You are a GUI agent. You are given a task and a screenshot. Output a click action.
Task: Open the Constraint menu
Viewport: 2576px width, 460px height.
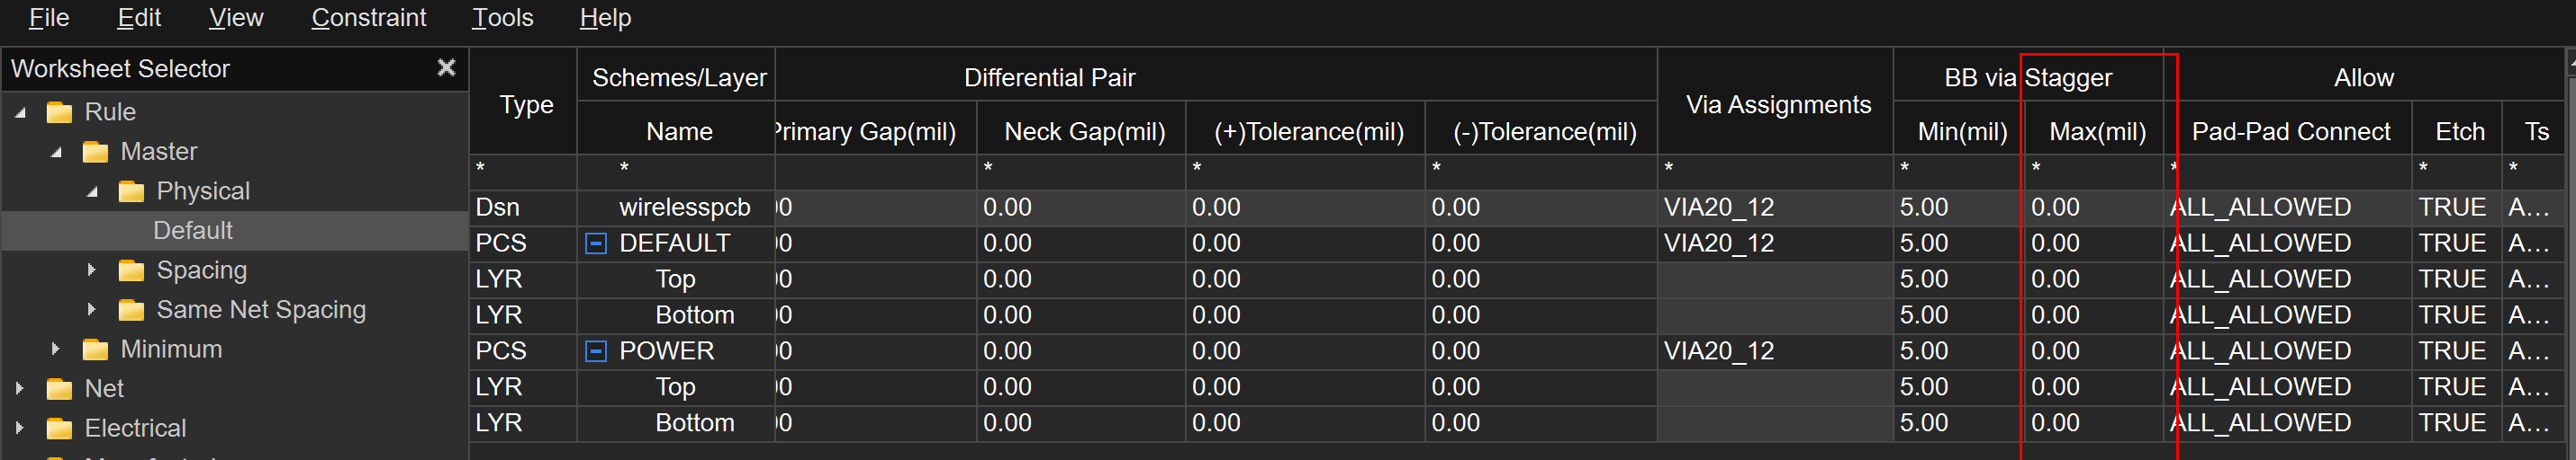368,18
